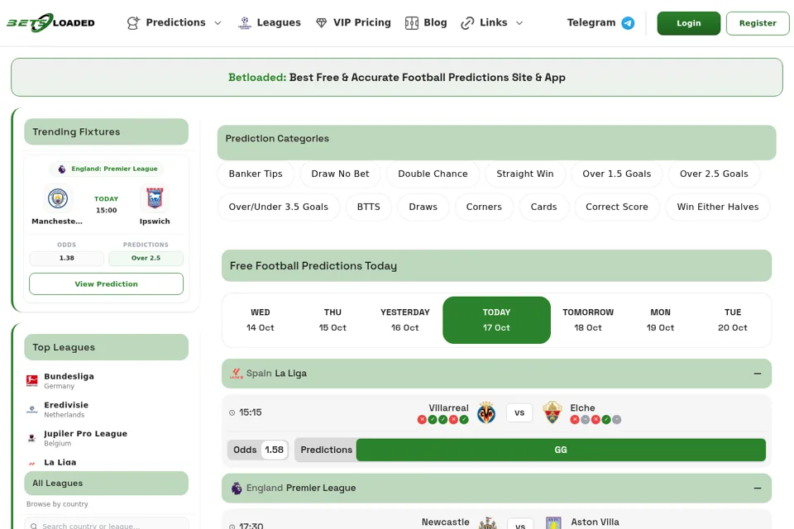Screen dimensions: 794x529
Task: Select the TUE 20 Oct tab
Action: 733,320
